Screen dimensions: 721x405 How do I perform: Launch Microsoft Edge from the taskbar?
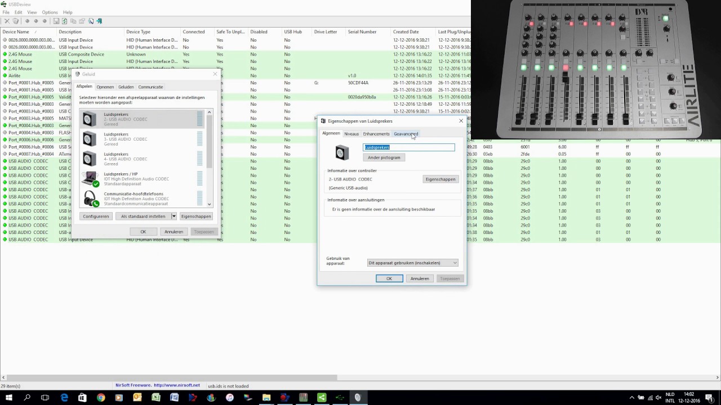[64, 398]
